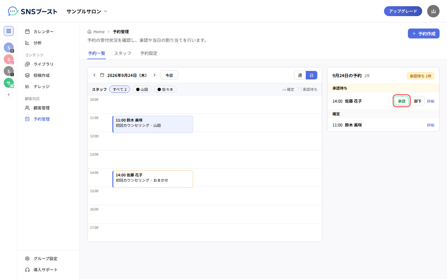Filter staff by すべて 2 chip
447x279 pixels.
120,89
